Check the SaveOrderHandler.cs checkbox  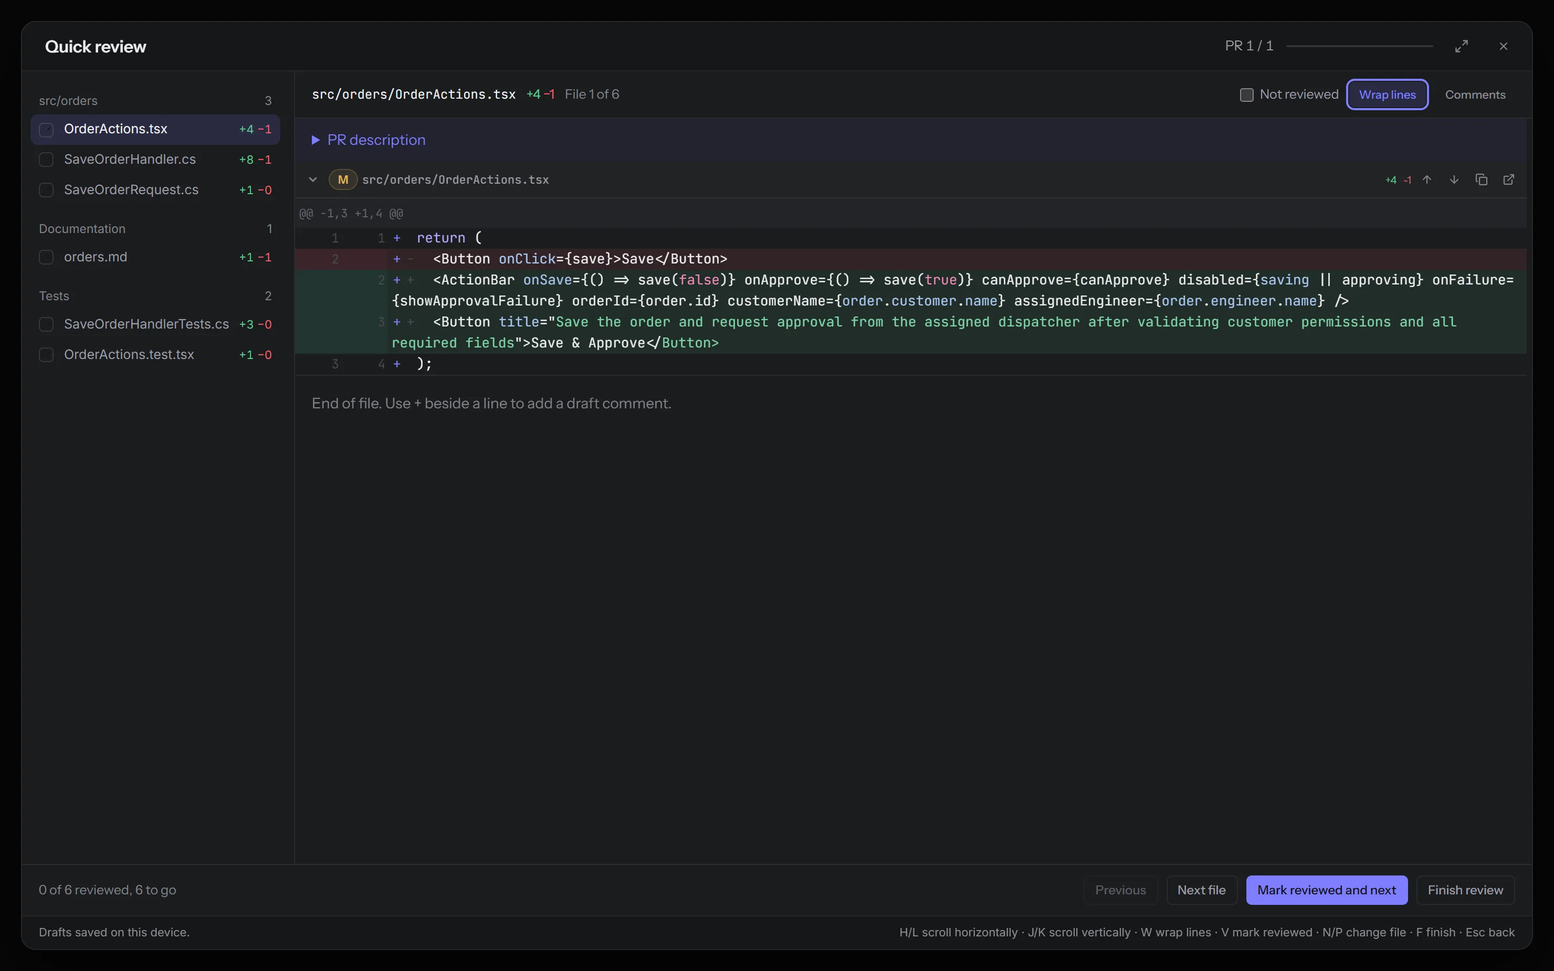pyautogui.click(x=46, y=159)
